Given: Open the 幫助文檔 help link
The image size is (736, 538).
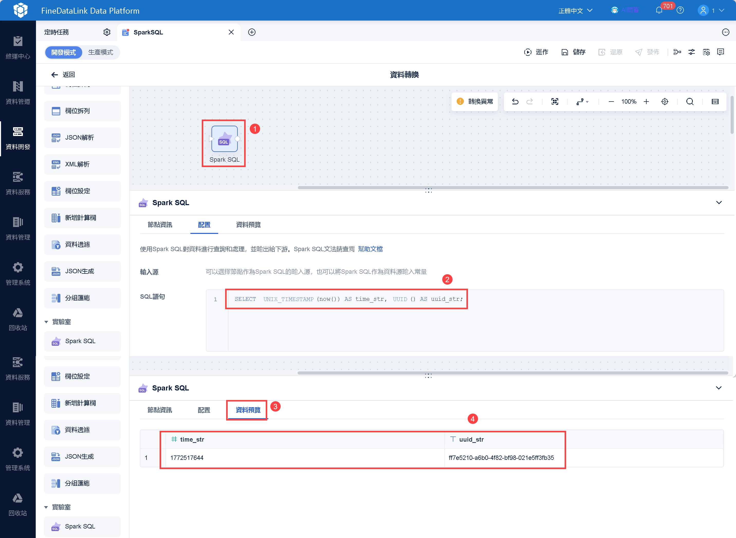Looking at the screenshot, I should click(370, 249).
